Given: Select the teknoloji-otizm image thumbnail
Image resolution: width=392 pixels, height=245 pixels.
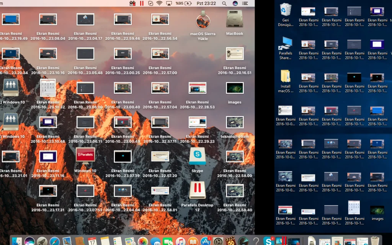Looking at the screenshot, I should click(x=234, y=122).
